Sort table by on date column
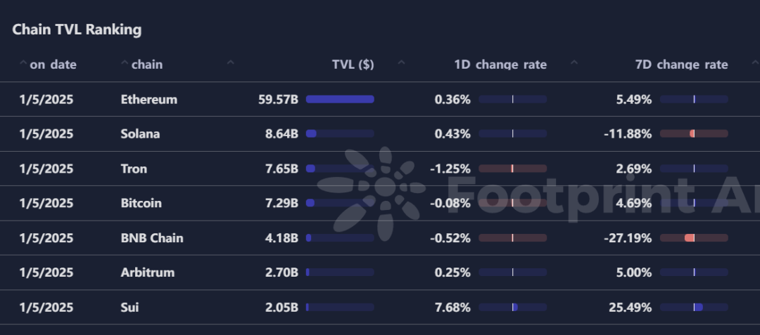Viewport: 760px width, 335px height. [53, 65]
